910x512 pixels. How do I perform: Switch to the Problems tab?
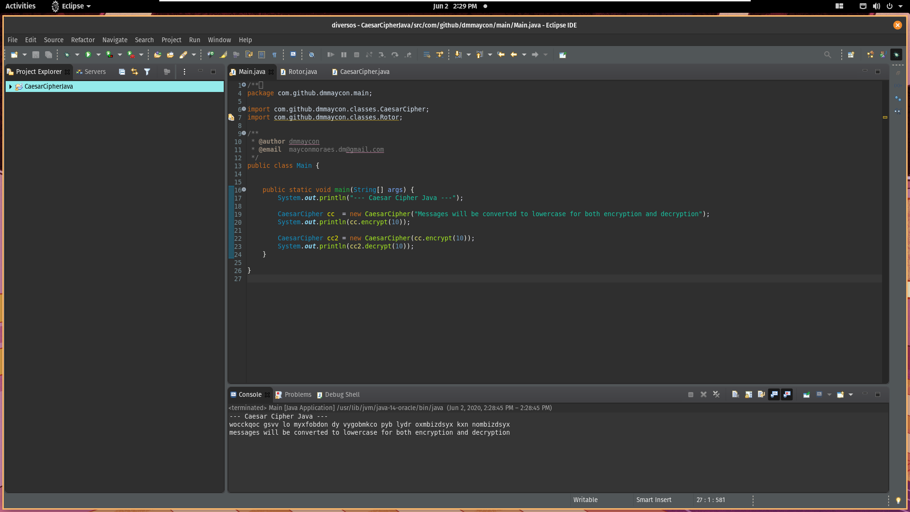click(298, 394)
